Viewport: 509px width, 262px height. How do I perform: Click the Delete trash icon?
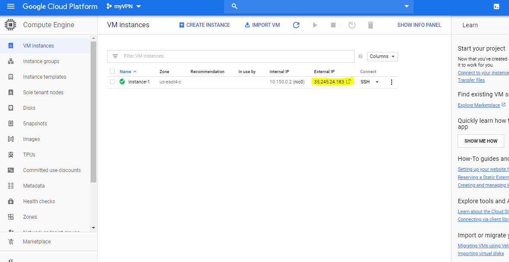(371, 25)
